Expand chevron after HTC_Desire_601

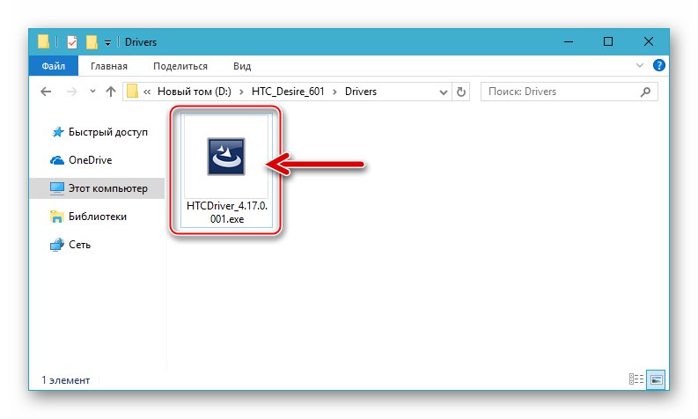click(x=334, y=92)
